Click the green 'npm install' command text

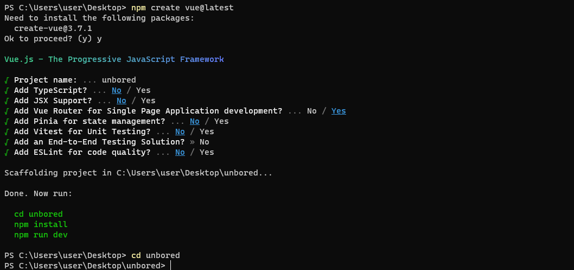(x=41, y=224)
